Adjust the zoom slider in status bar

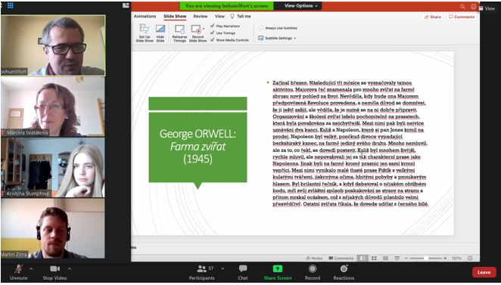click(425, 258)
